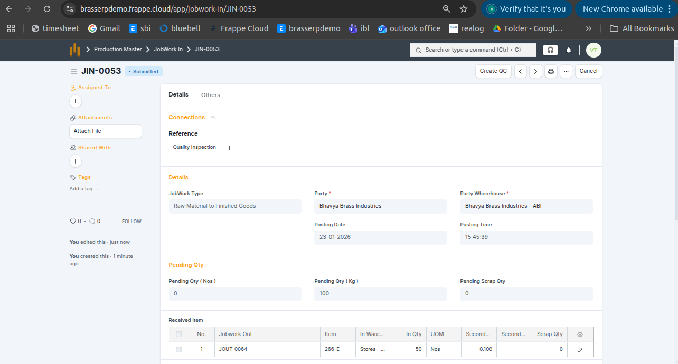Screen dimensions: 678x364
Task: Open the notifications bell
Action: pos(569,50)
